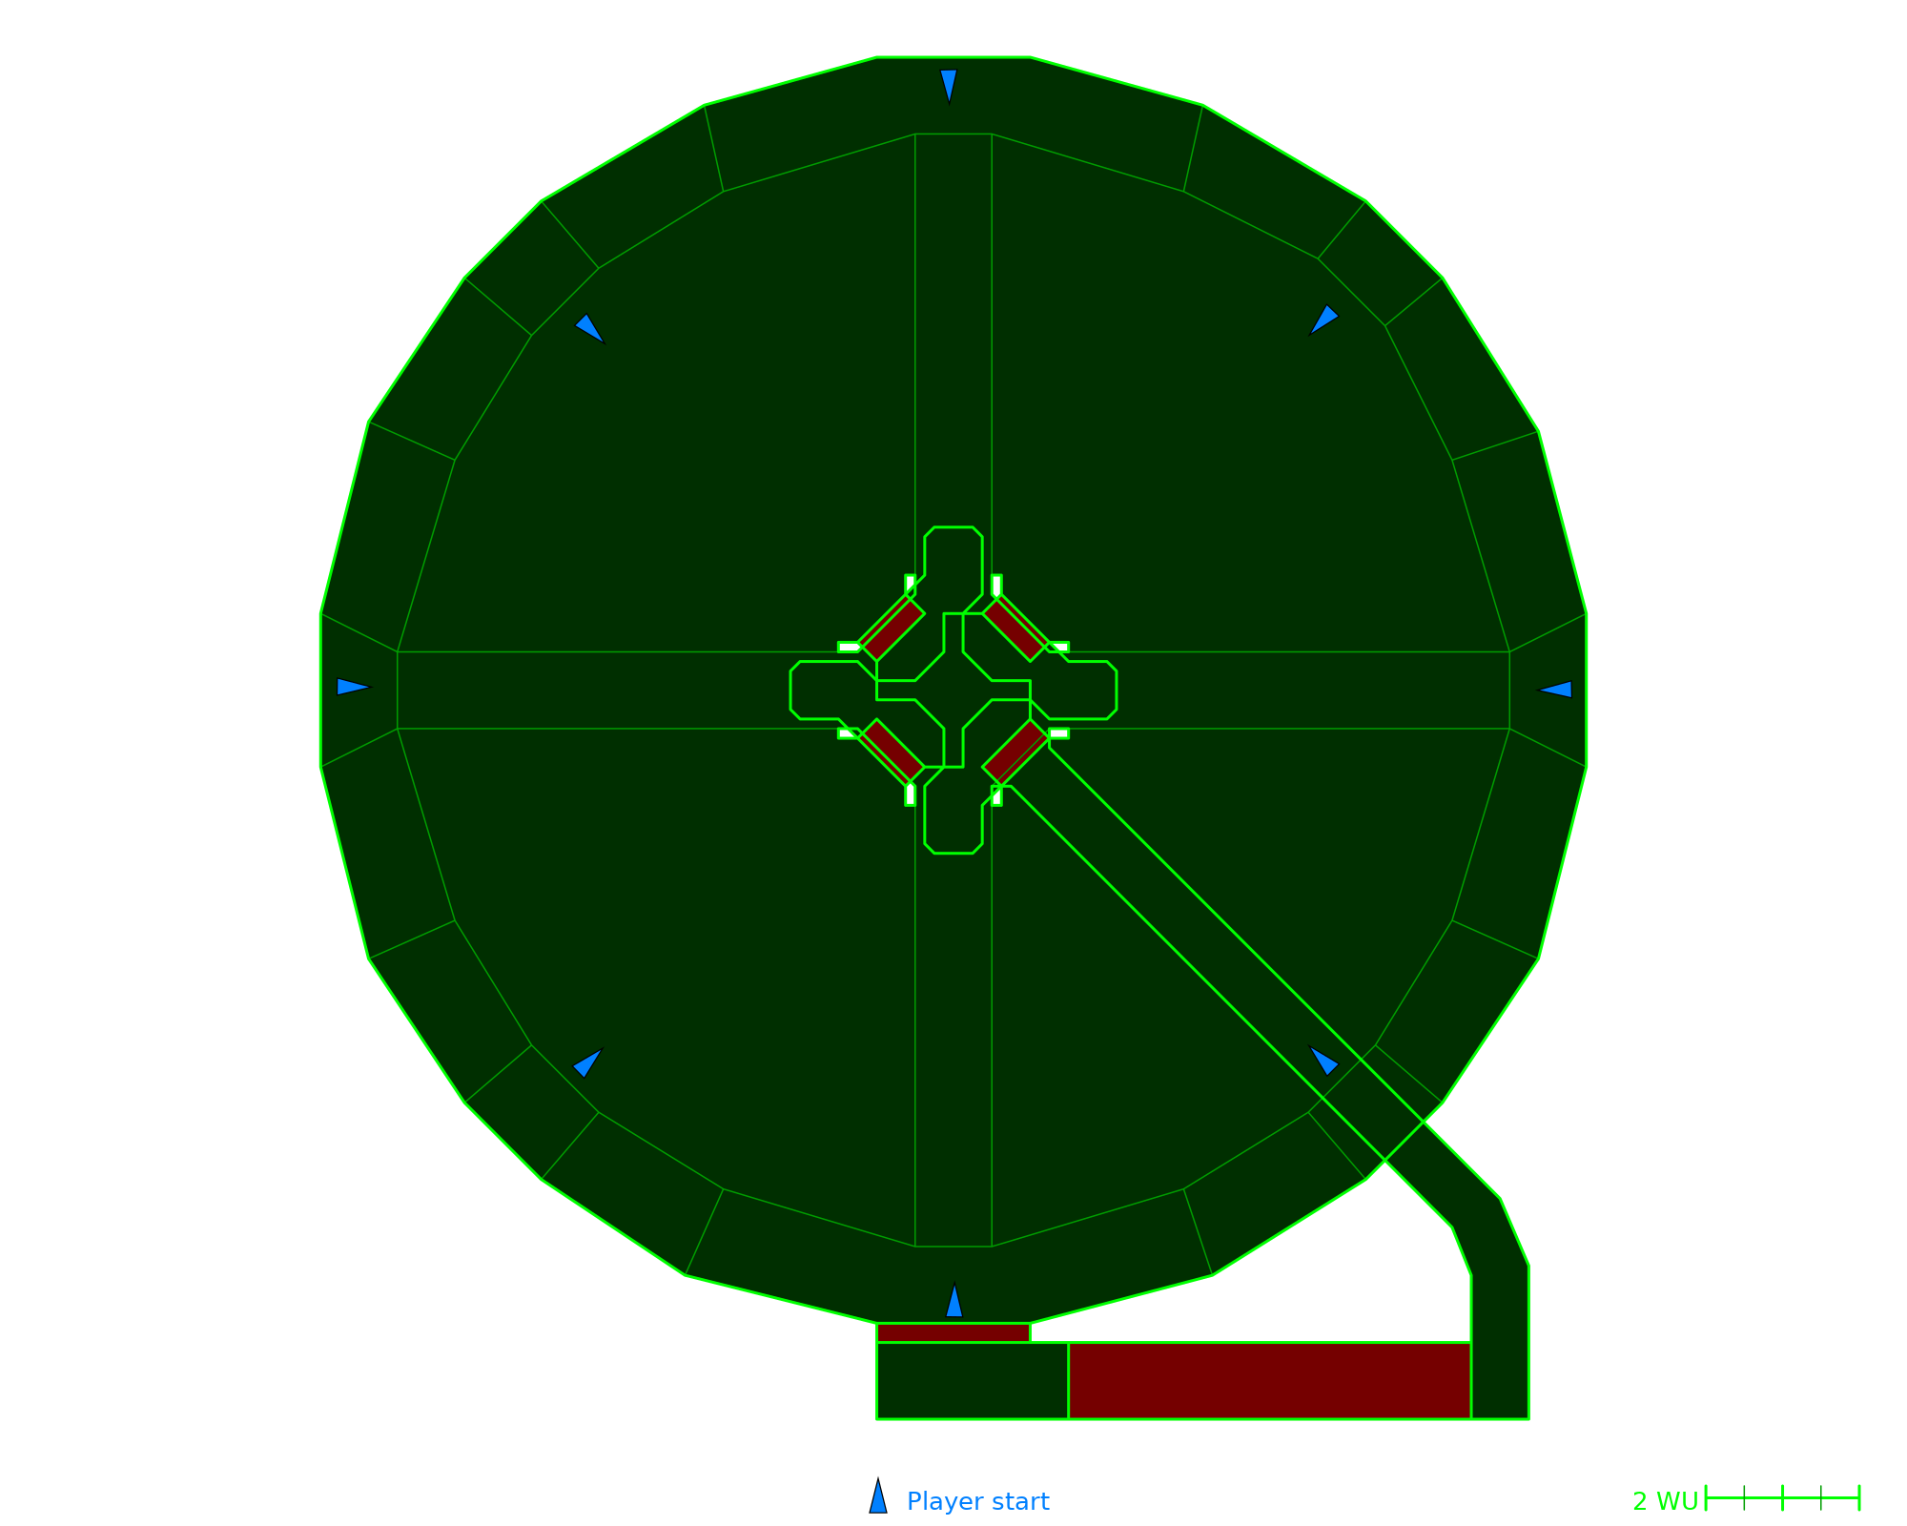
Task: Click the "Player start" legend text
Action: coord(977,1501)
